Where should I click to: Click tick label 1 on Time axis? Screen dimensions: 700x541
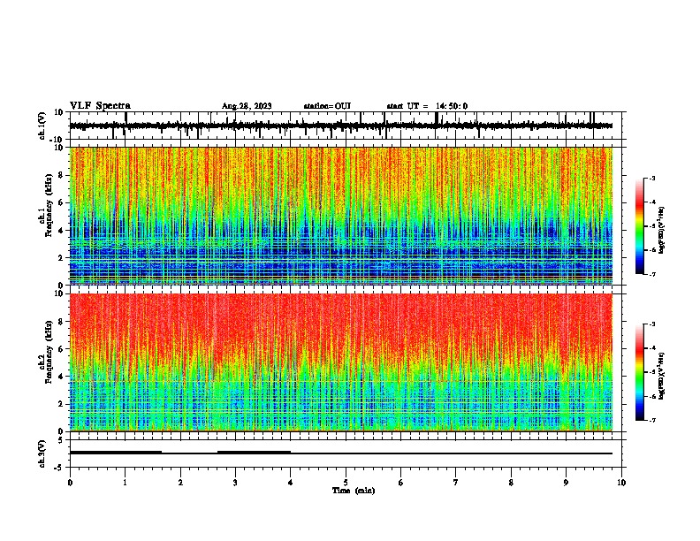coord(125,483)
